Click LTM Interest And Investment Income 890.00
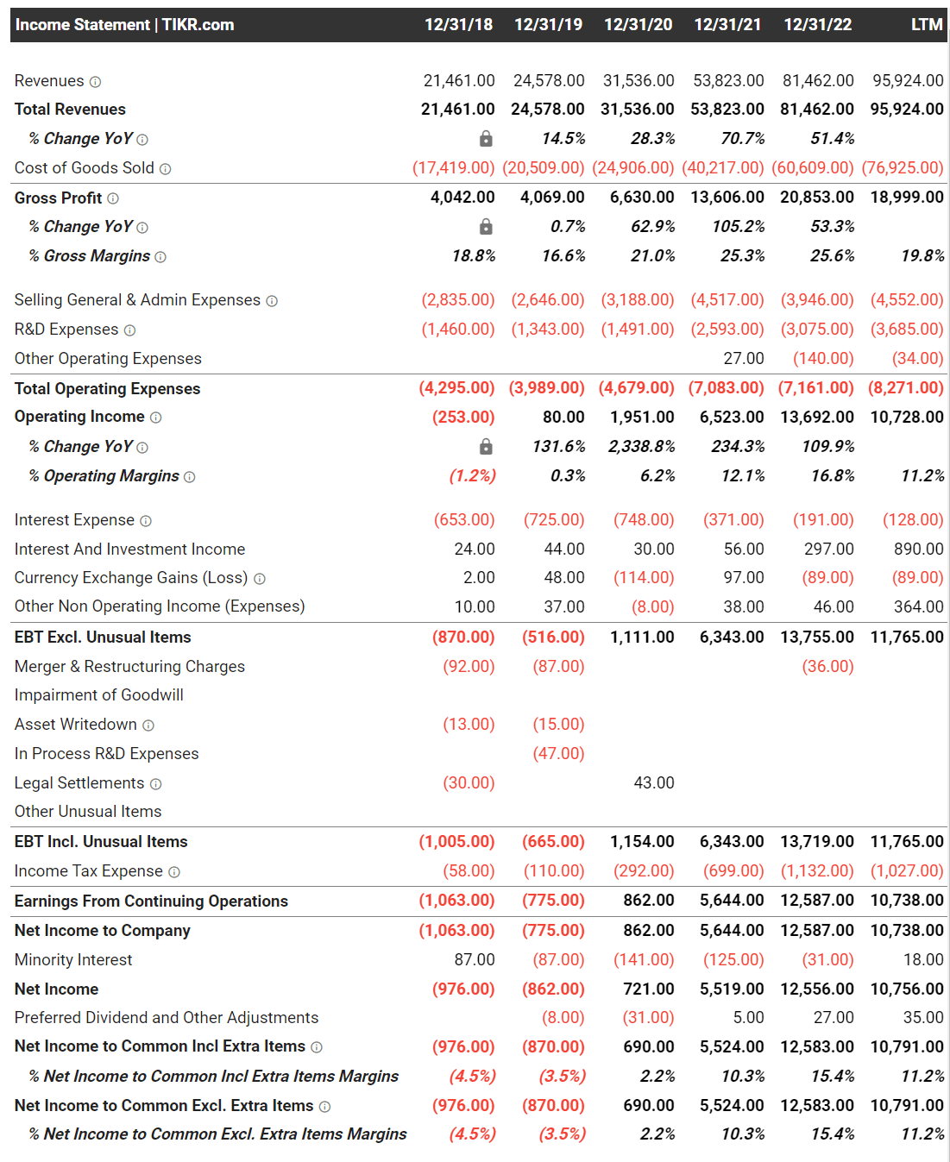 pos(919,550)
